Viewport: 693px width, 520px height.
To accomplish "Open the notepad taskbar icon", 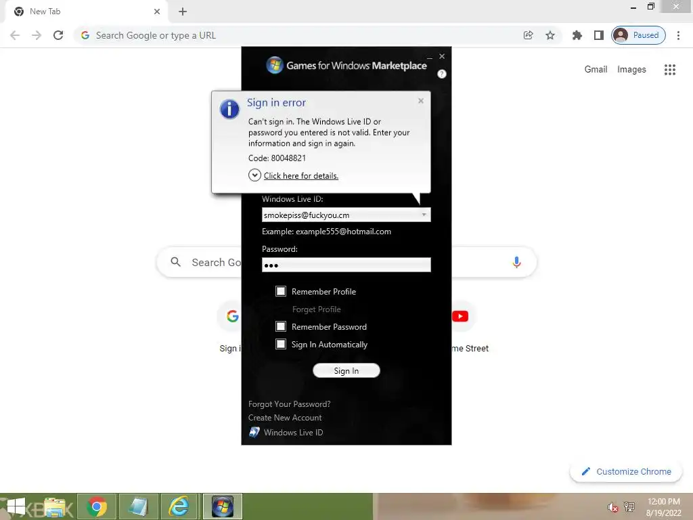I will click(x=138, y=506).
